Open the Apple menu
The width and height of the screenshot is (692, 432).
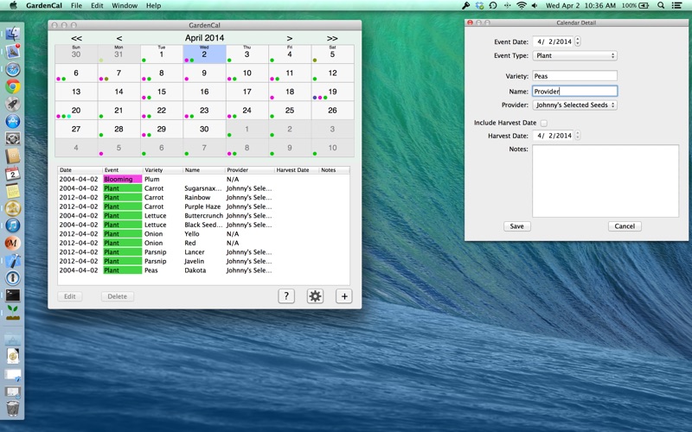[13, 5]
